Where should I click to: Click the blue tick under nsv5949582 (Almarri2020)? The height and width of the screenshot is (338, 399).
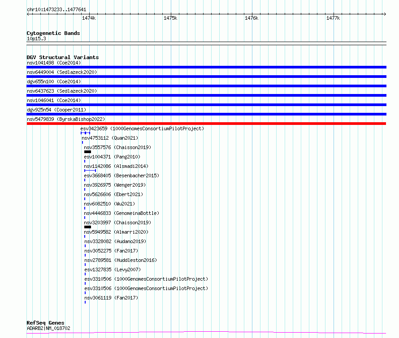[85, 236]
